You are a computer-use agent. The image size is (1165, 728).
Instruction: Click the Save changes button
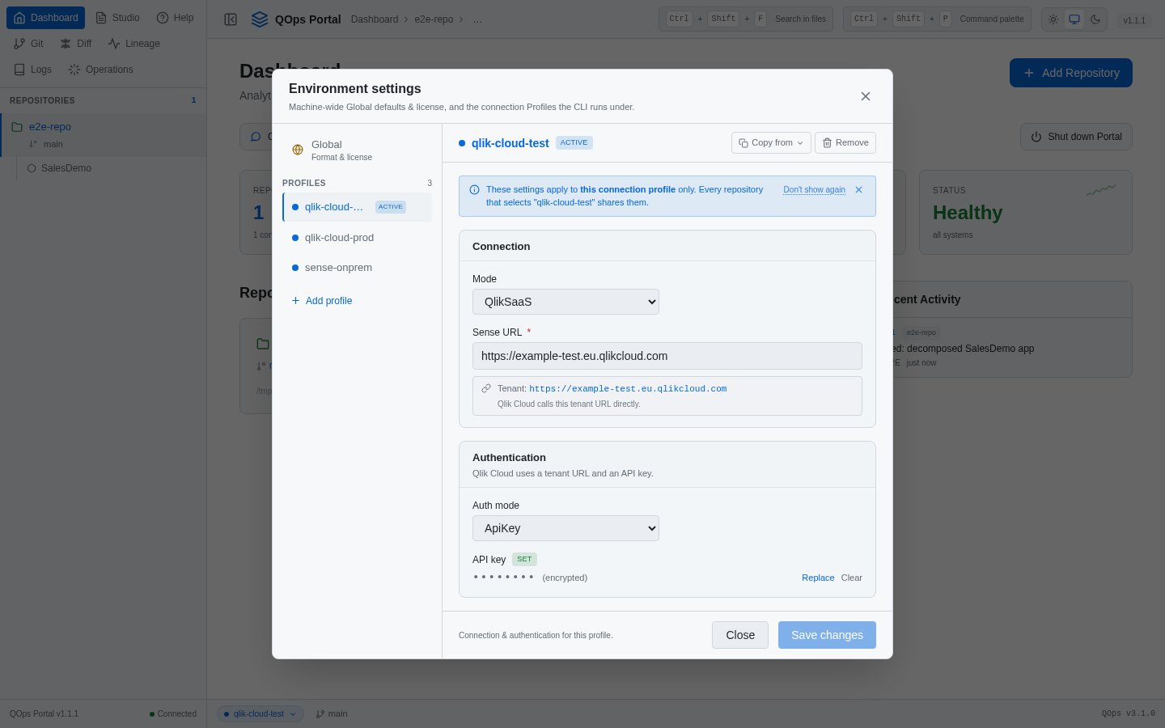click(x=827, y=635)
